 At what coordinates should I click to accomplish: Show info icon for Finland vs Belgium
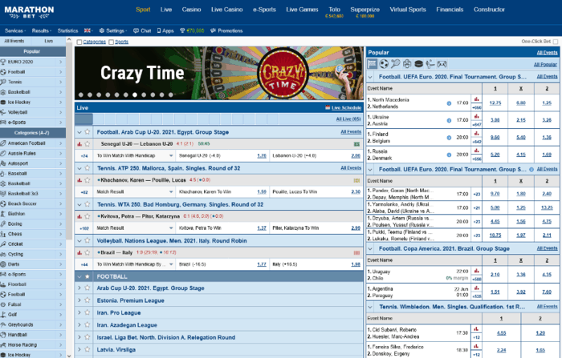pos(449,138)
